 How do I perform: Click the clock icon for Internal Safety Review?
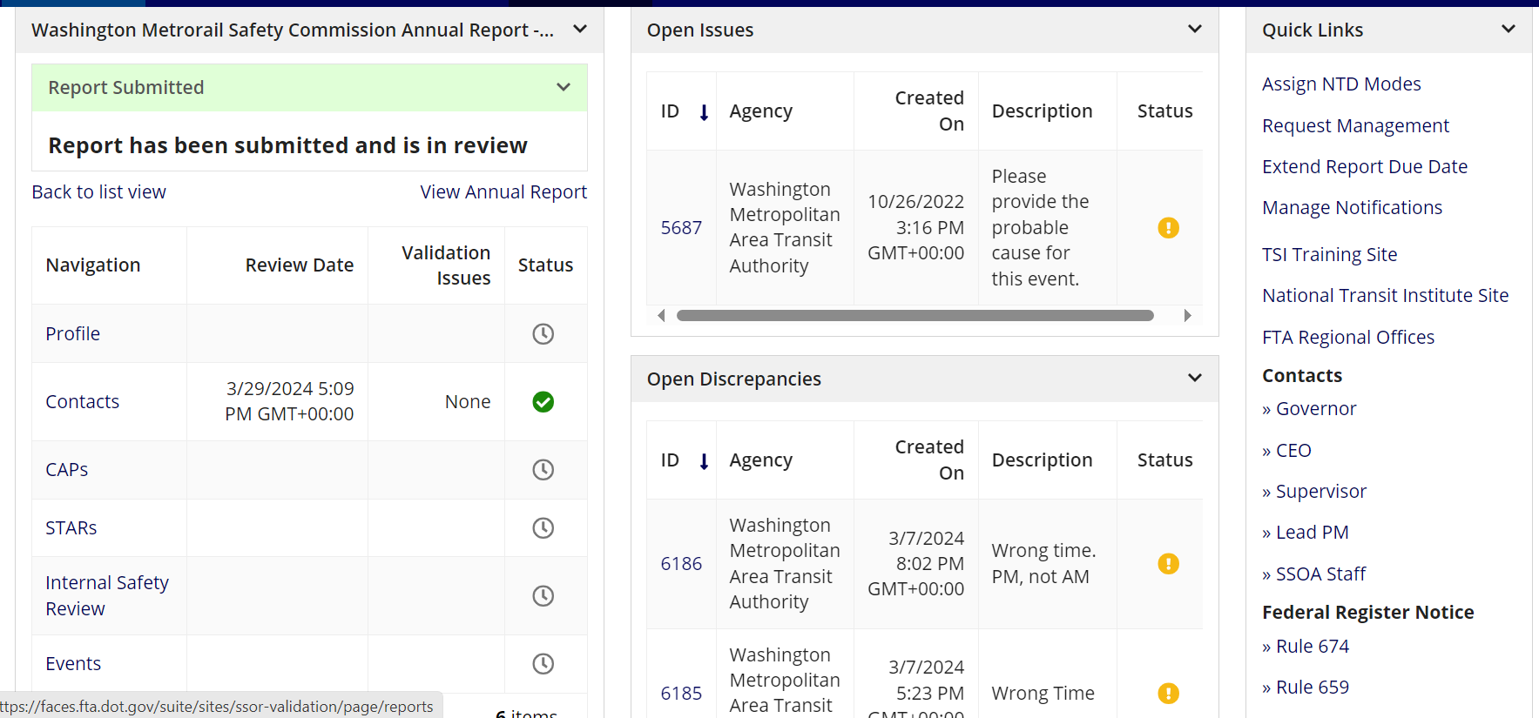point(543,596)
